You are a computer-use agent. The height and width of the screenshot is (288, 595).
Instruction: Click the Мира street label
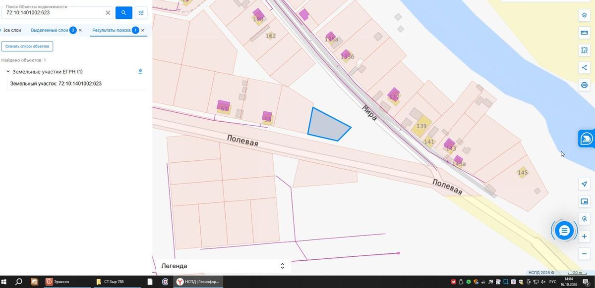[x=369, y=113]
